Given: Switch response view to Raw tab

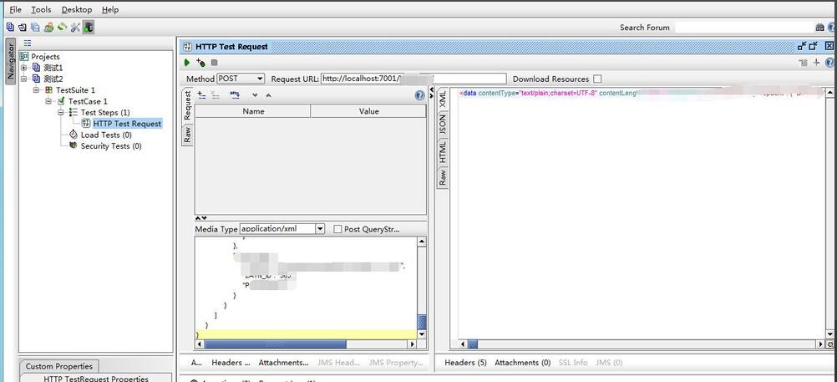Looking at the screenshot, I should [x=442, y=177].
